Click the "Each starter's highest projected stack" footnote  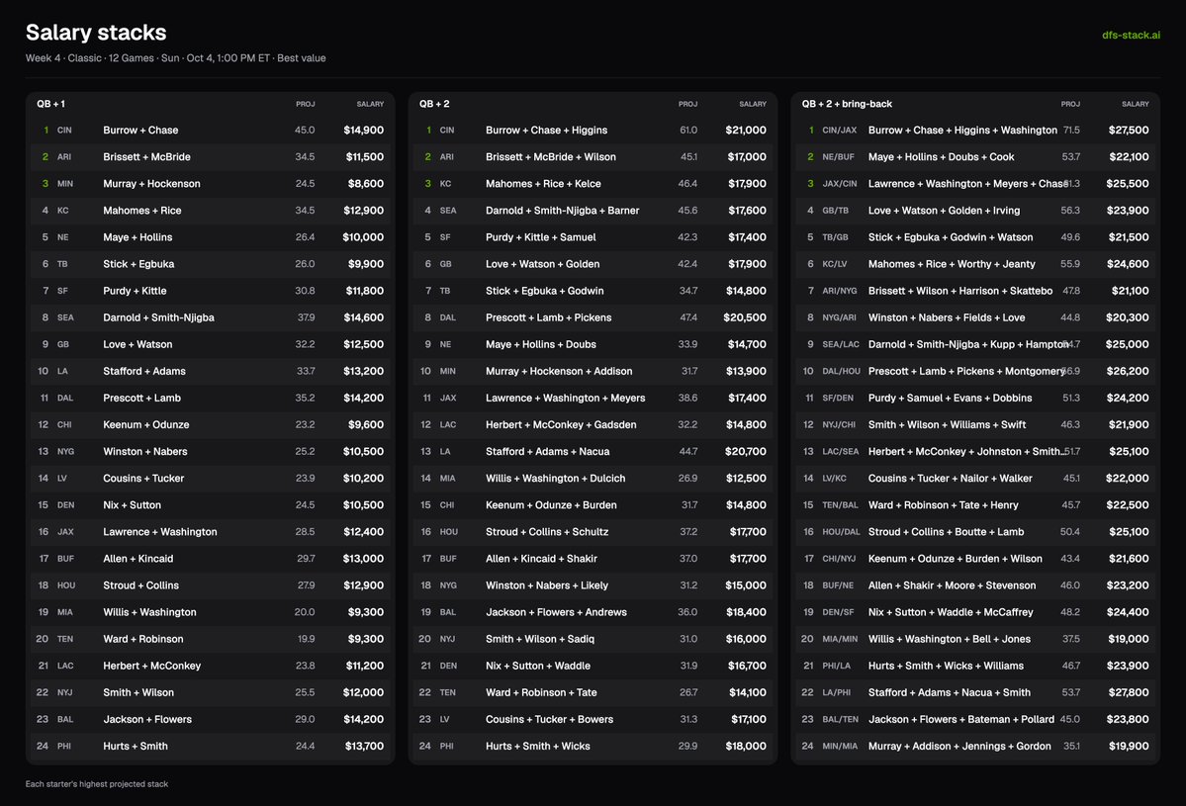97,784
